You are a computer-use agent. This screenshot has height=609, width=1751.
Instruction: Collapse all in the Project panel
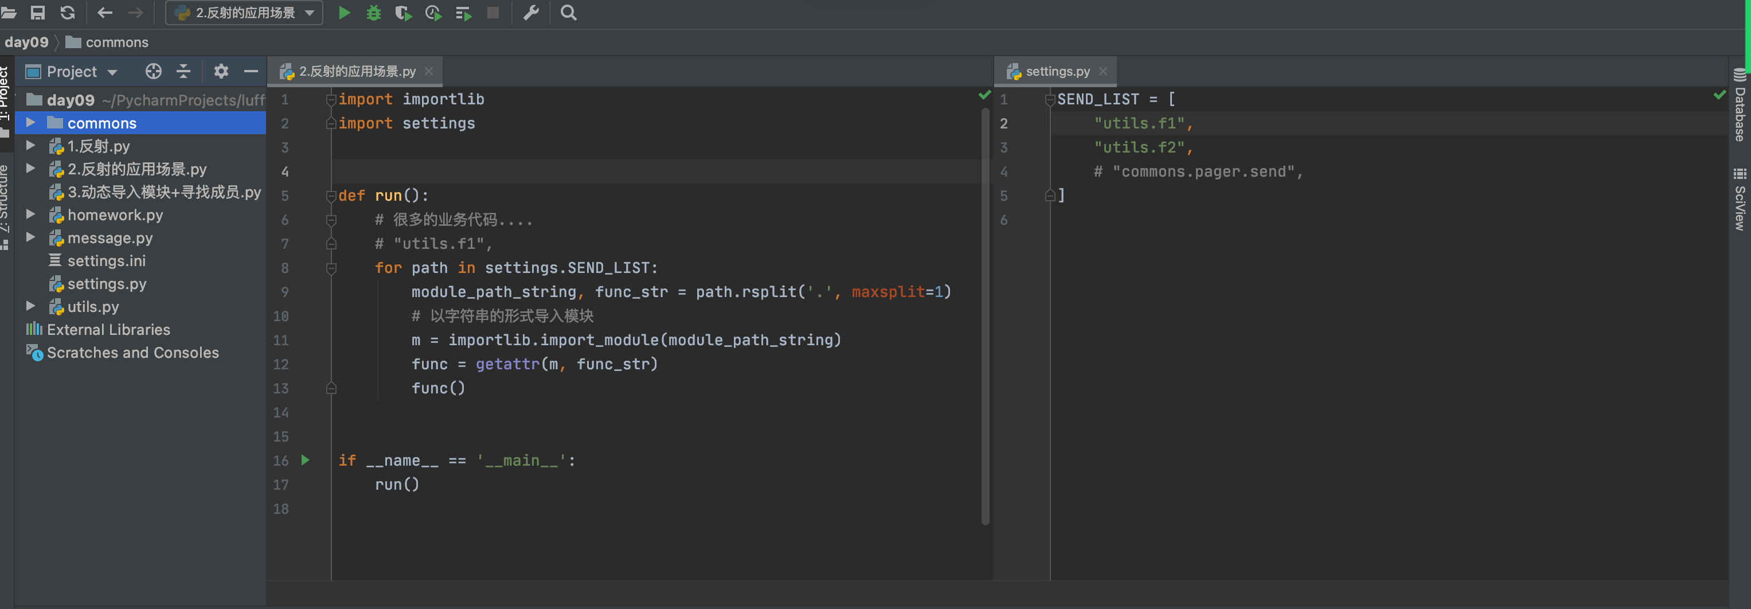[x=183, y=71]
